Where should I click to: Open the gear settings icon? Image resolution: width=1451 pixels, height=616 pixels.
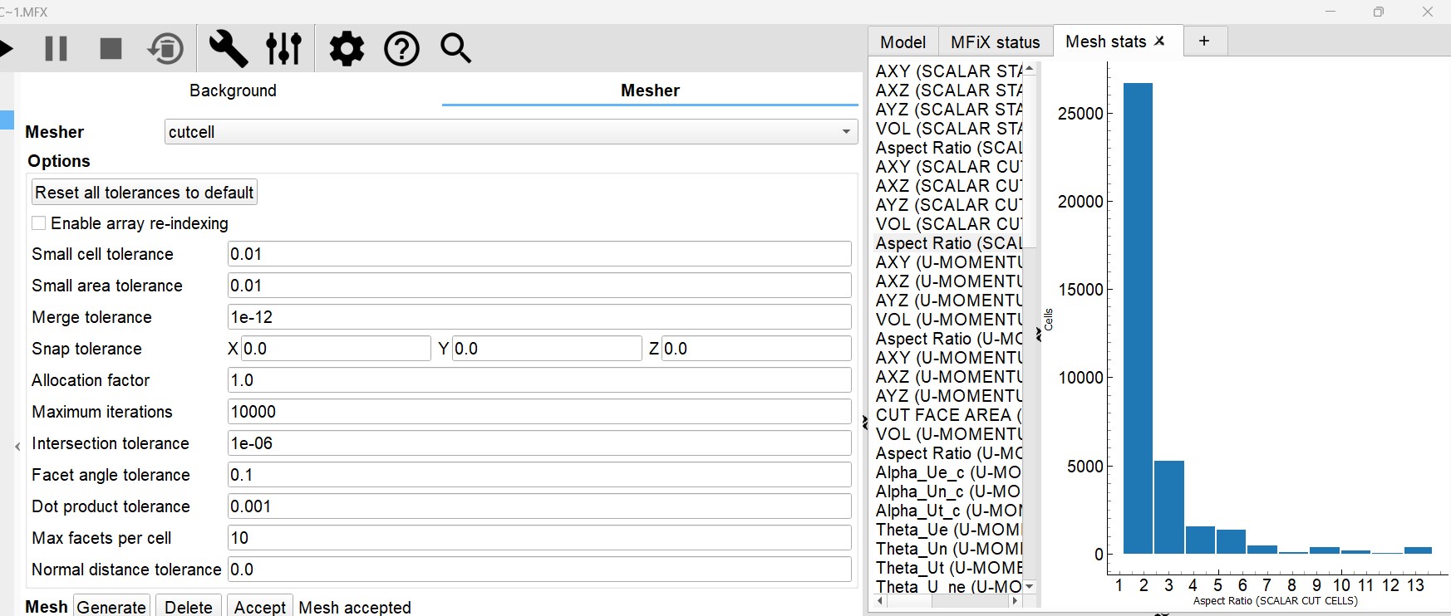point(347,49)
